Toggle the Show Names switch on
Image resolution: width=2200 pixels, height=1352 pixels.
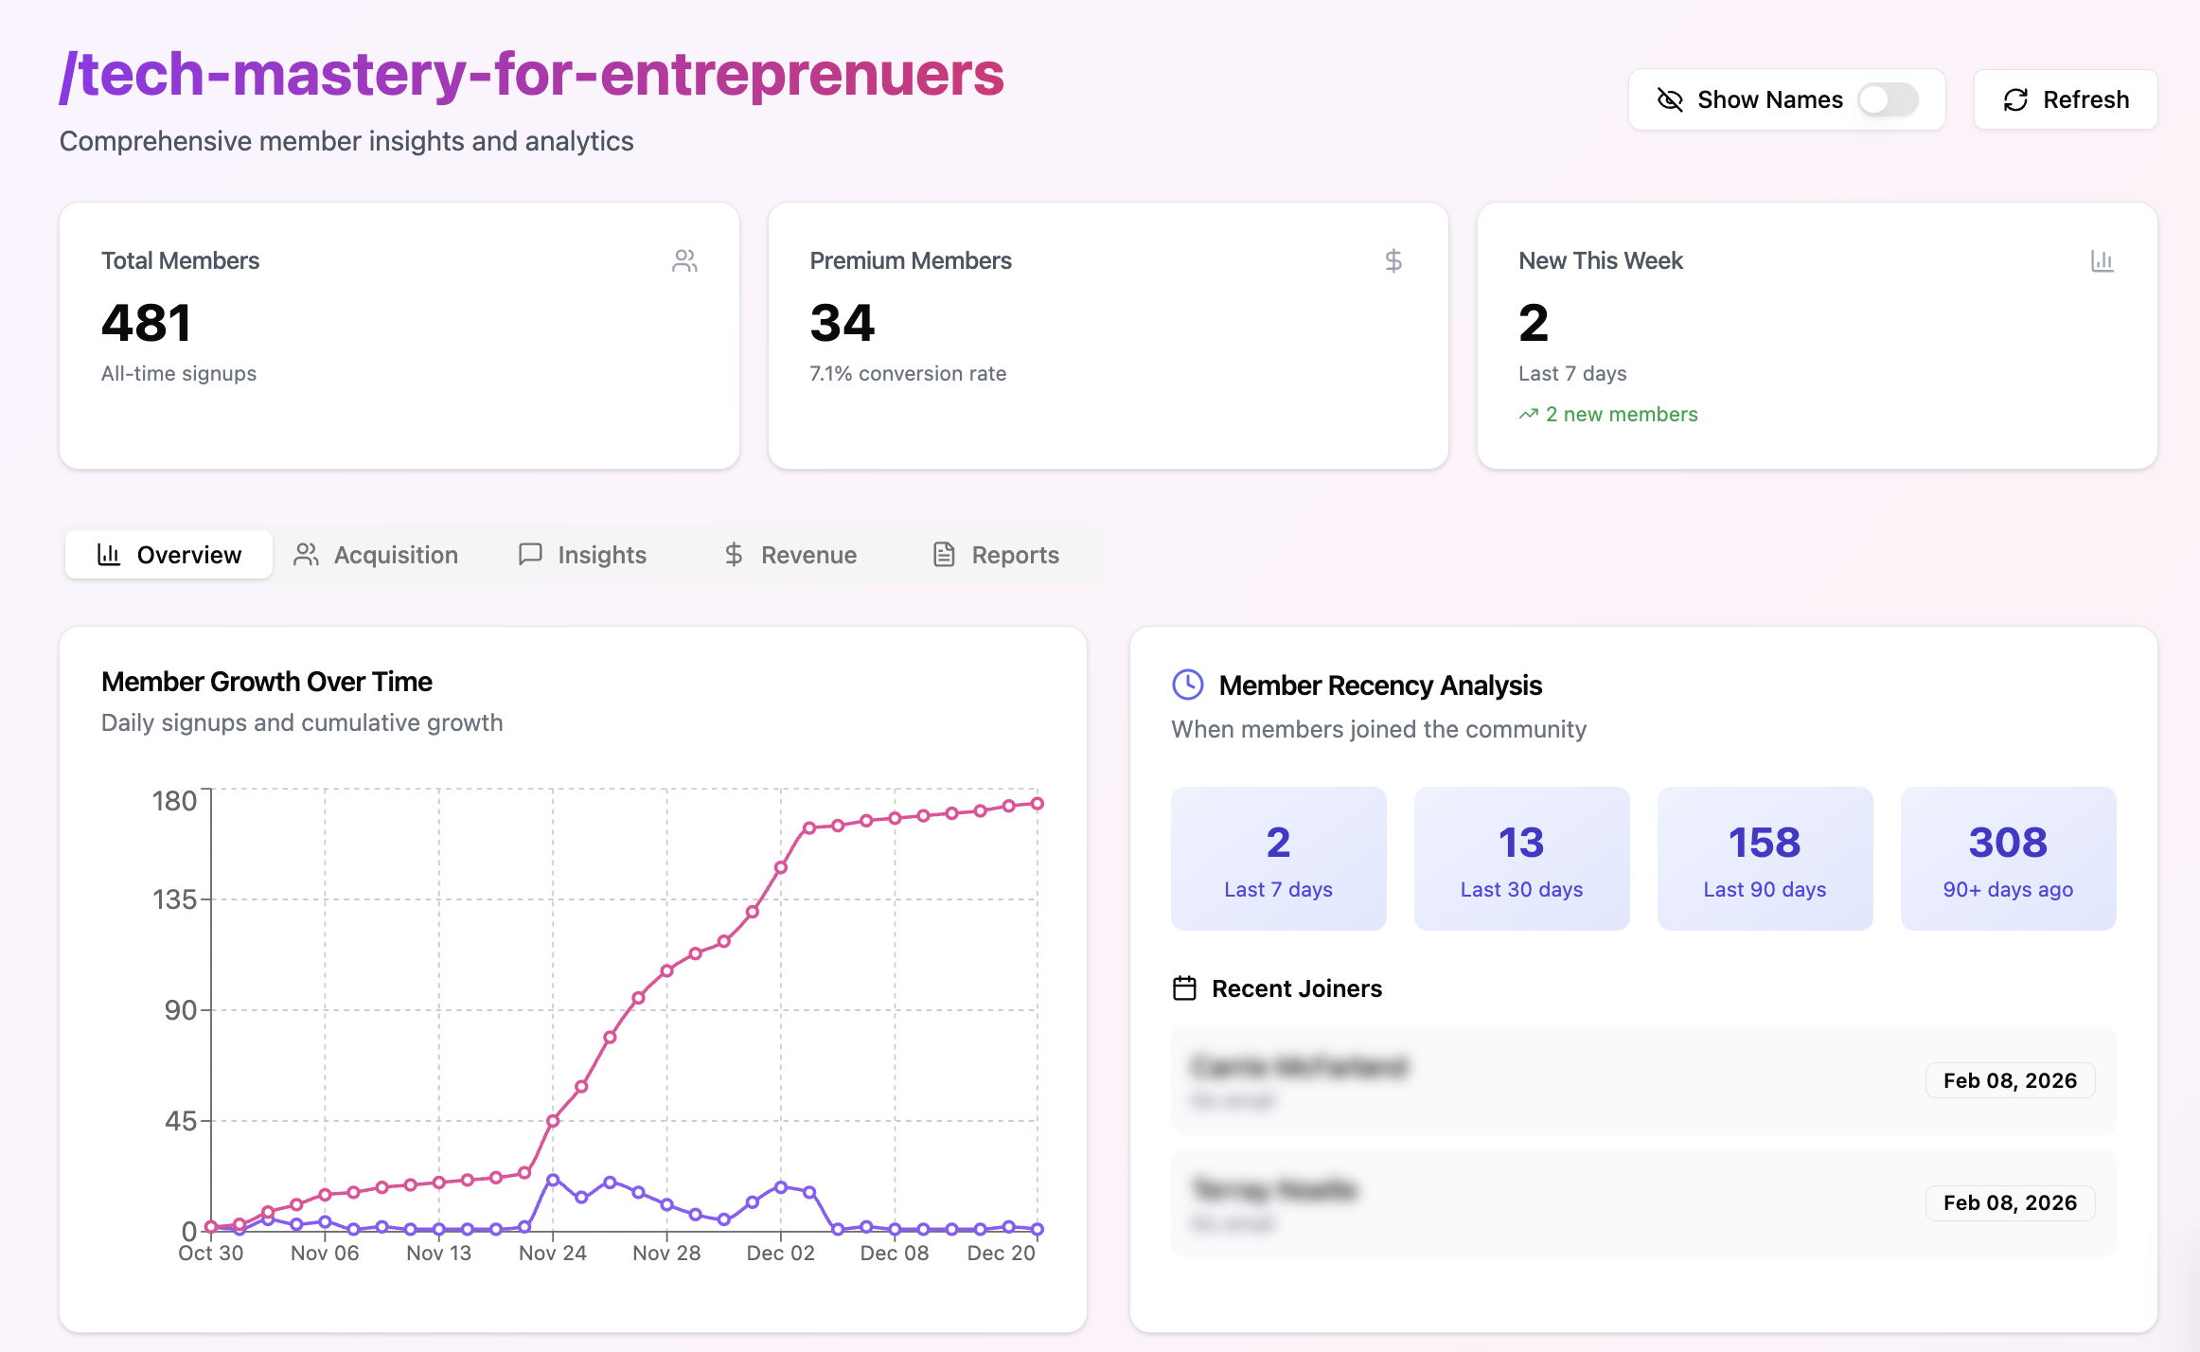pyautogui.click(x=1887, y=99)
